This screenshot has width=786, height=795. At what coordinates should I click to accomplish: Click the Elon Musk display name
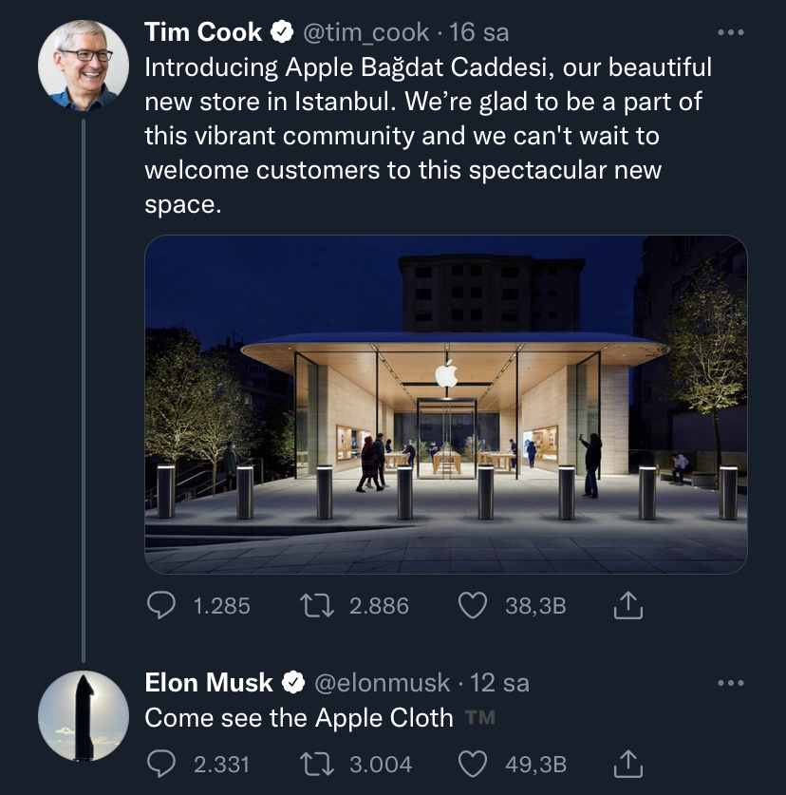[209, 682]
